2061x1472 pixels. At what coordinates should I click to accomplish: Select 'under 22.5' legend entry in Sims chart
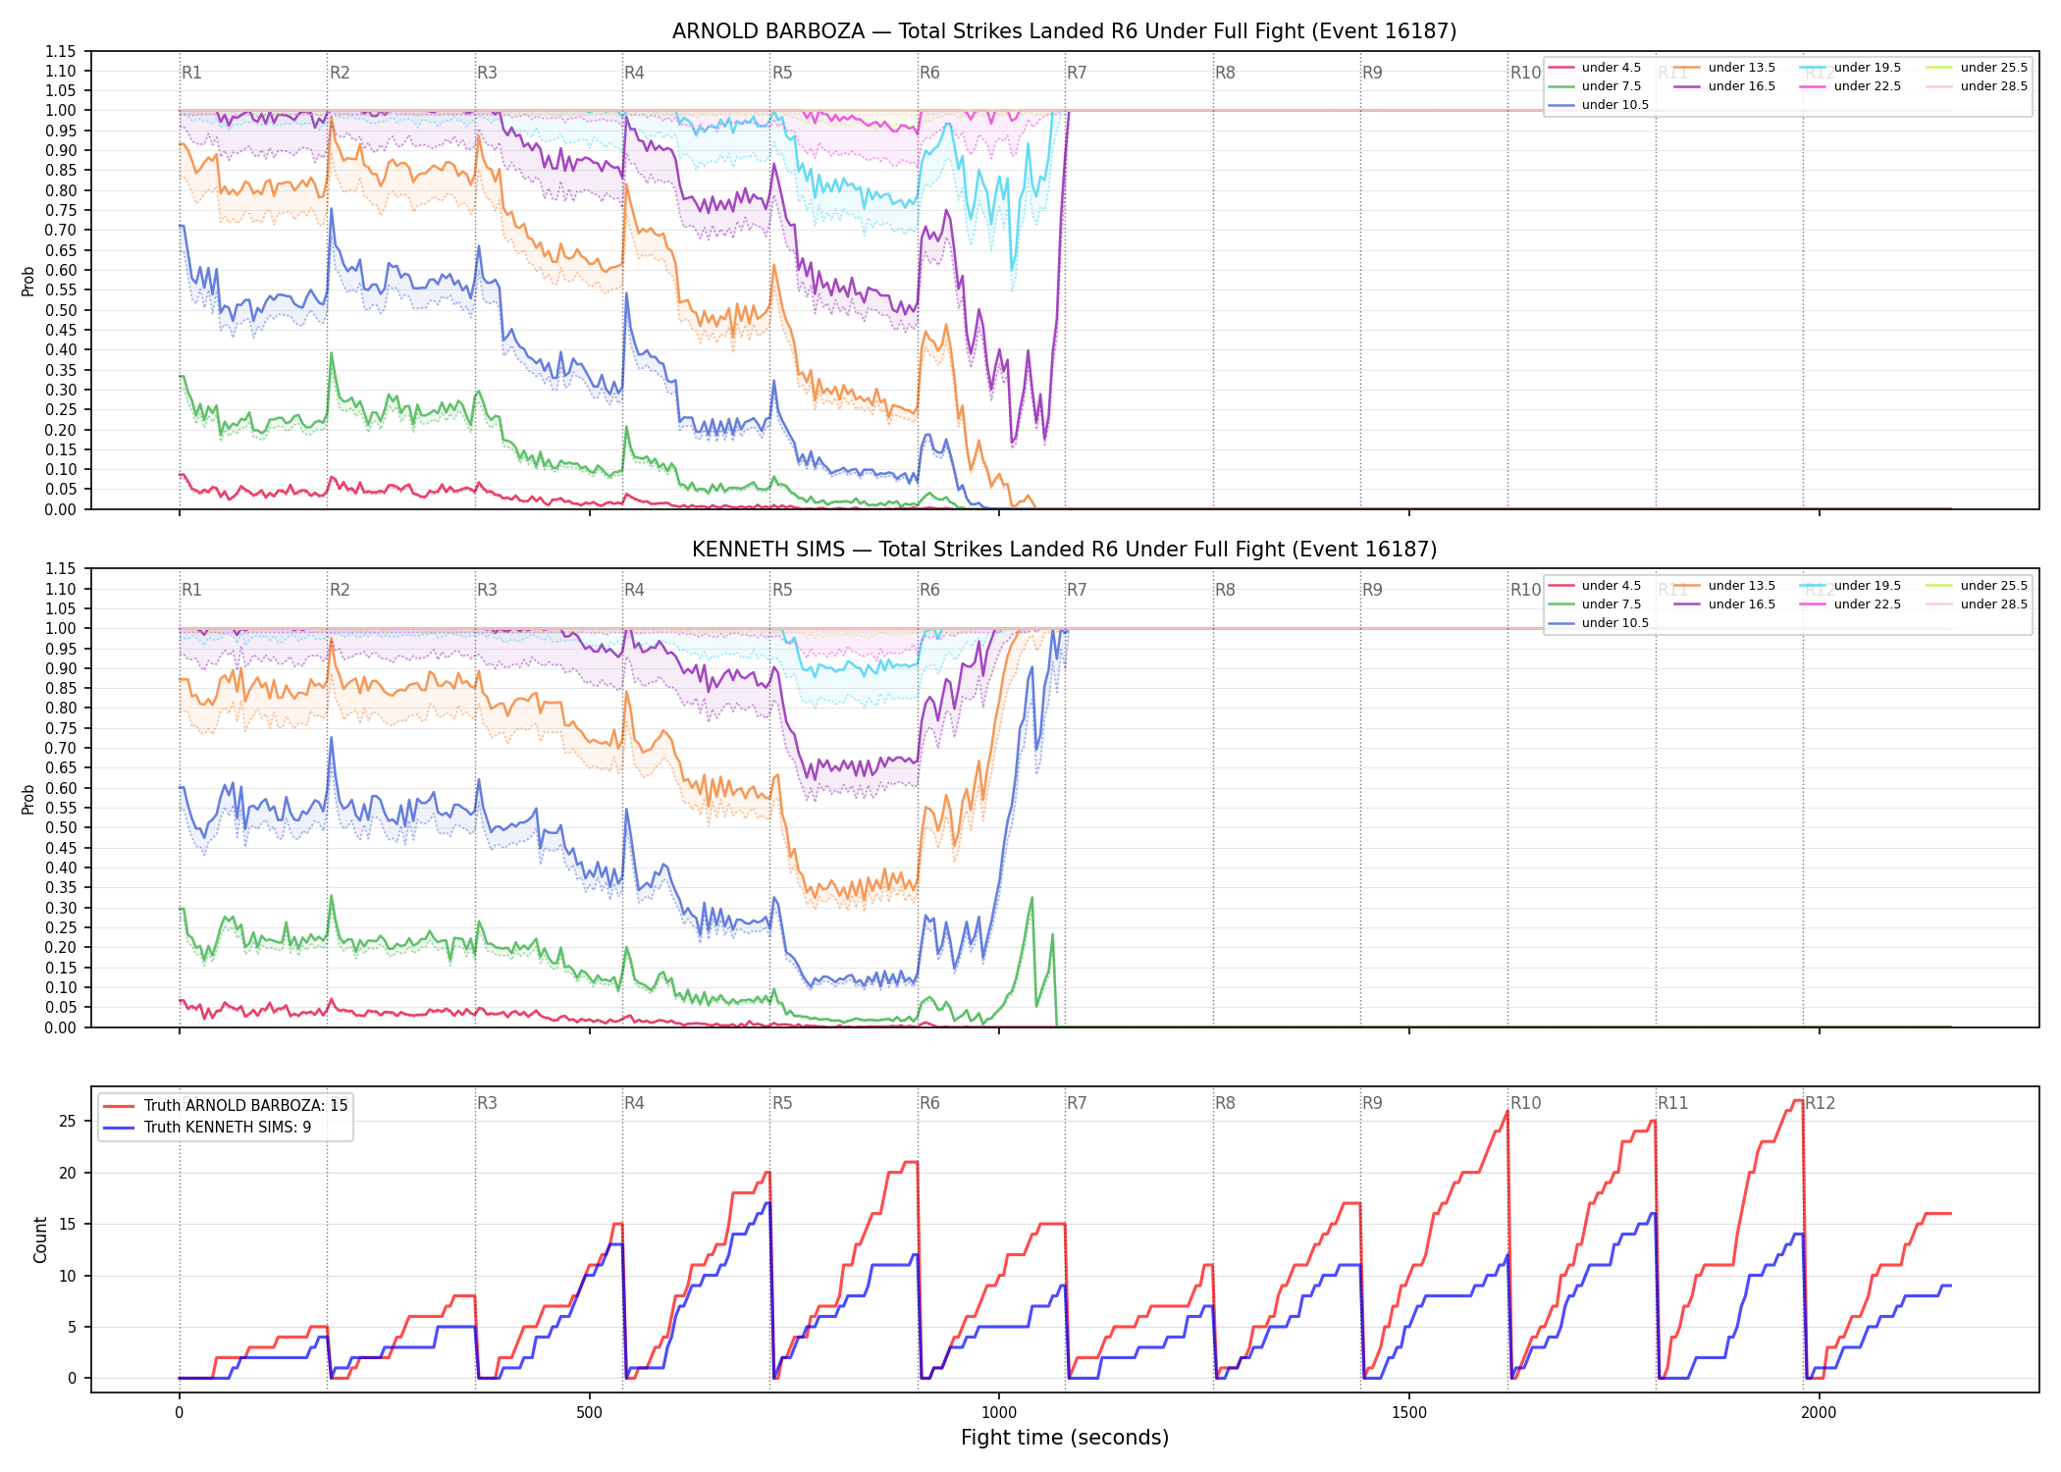tap(1851, 605)
